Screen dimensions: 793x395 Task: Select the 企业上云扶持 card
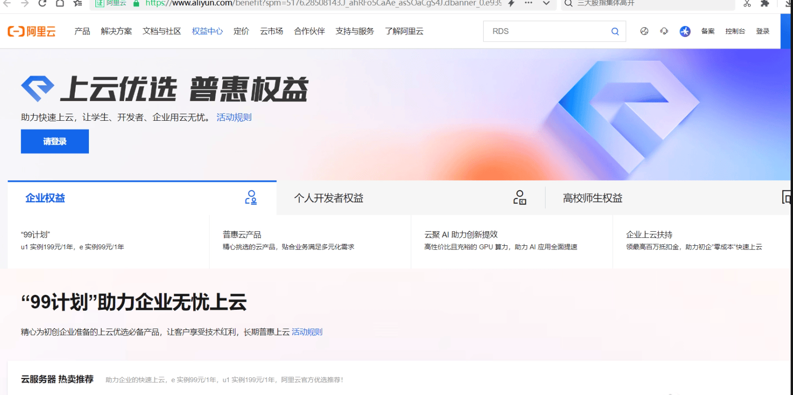(x=702, y=241)
